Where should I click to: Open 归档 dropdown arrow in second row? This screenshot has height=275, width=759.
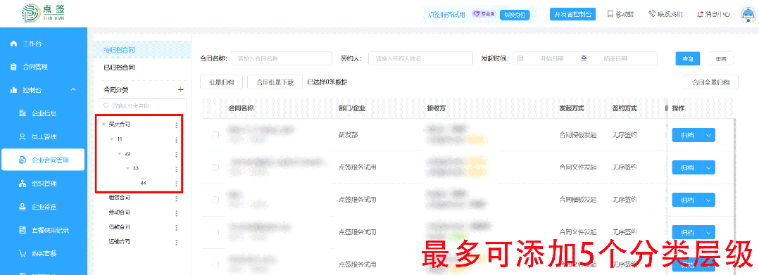(x=708, y=167)
